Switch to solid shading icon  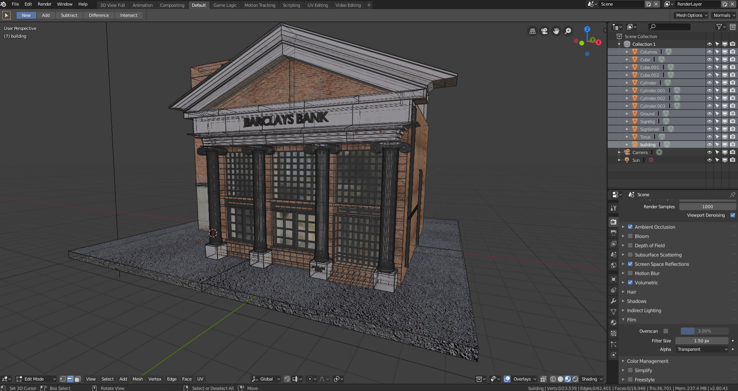tap(560, 379)
